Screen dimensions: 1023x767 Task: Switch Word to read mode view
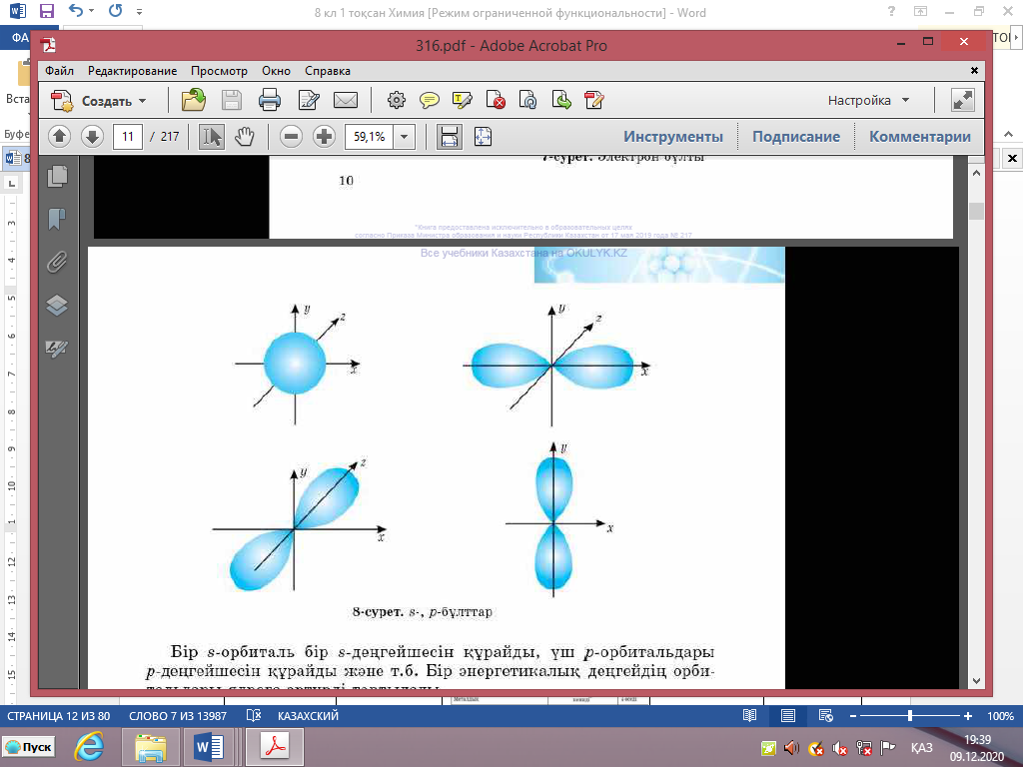[x=749, y=716]
